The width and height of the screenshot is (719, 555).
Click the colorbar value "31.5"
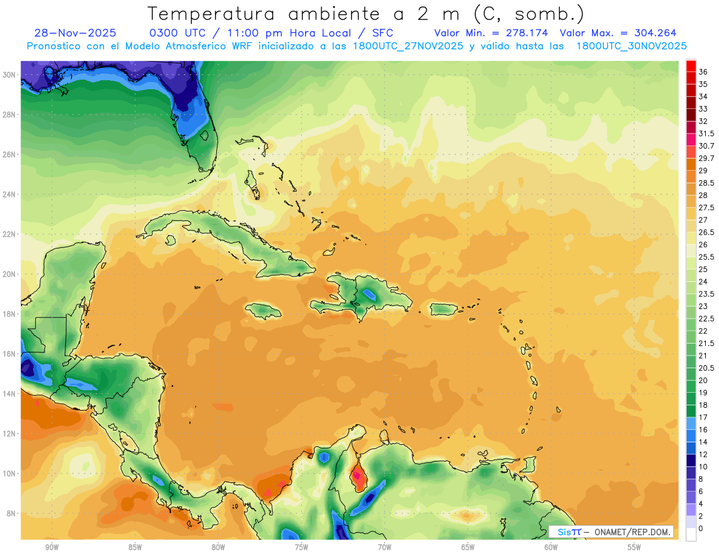coord(706,134)
